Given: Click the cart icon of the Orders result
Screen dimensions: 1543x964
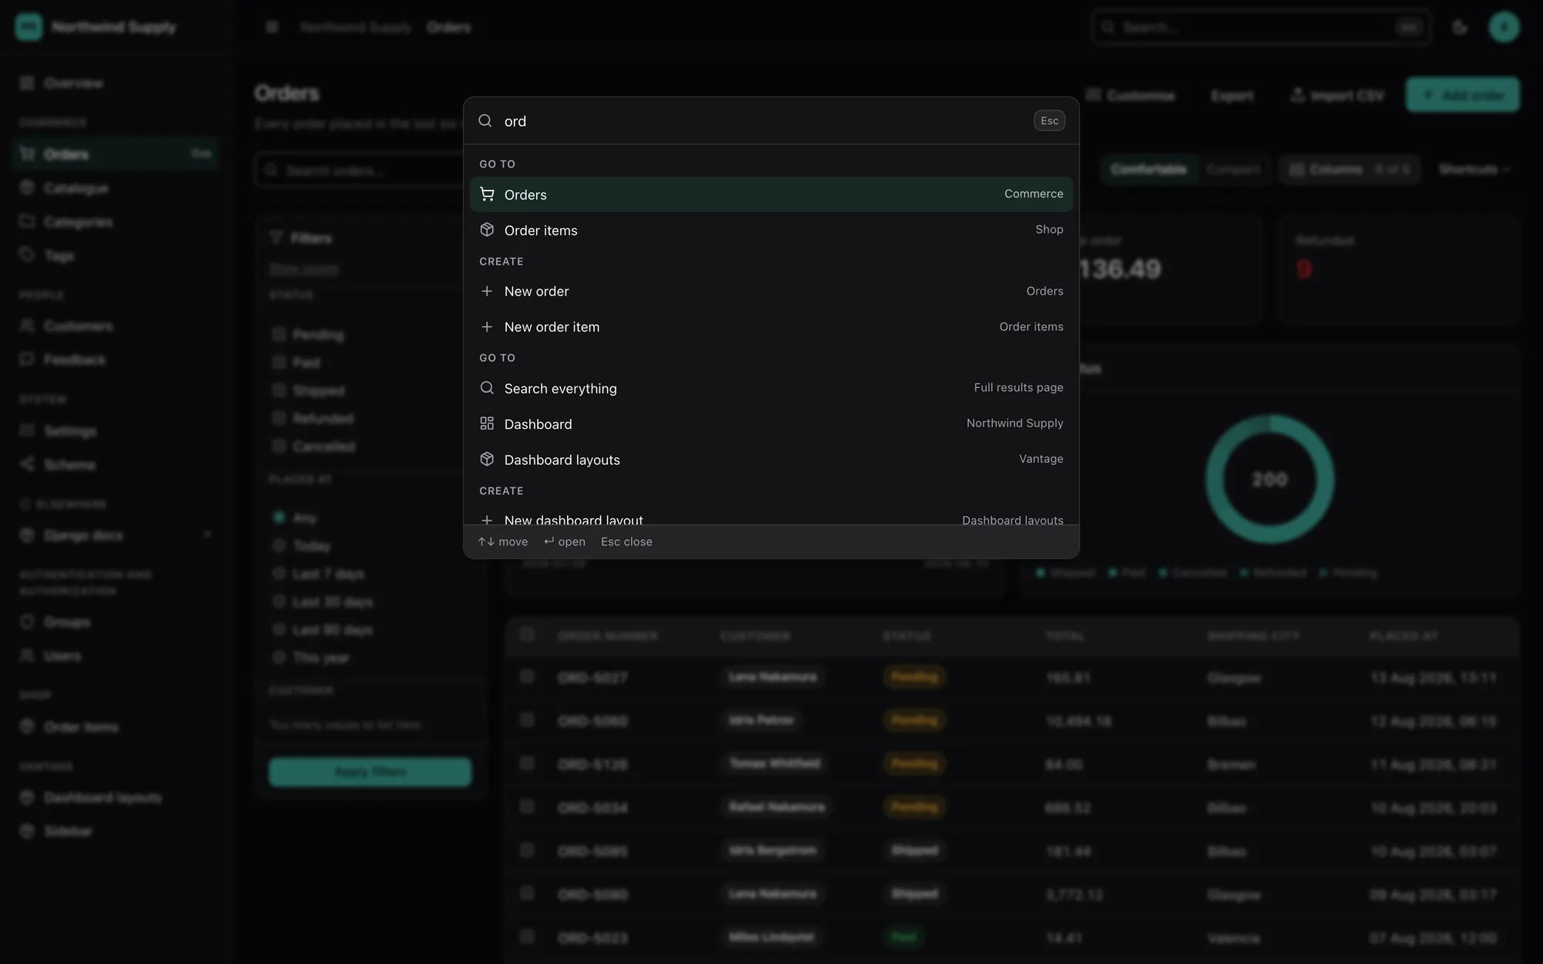Looking at the screenshot, I should click(x=487, y=194).
